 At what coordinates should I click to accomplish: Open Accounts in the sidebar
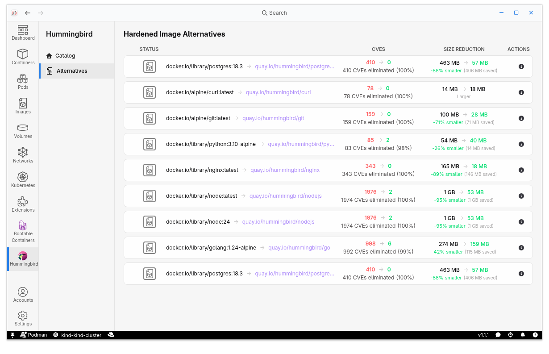tap(23, 295)
